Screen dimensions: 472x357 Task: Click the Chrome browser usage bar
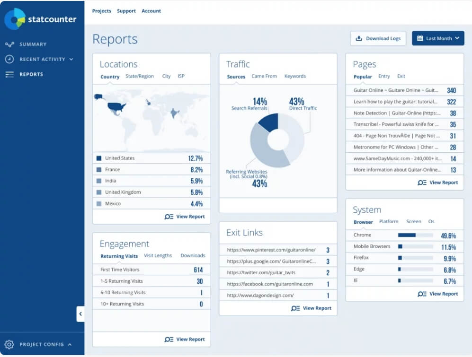point(415,235)
